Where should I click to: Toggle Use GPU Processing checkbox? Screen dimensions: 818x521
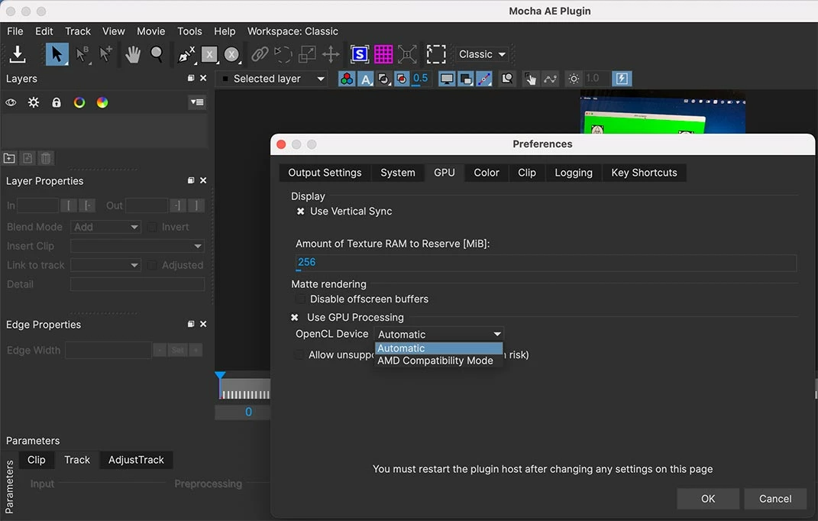click(295, 317)
